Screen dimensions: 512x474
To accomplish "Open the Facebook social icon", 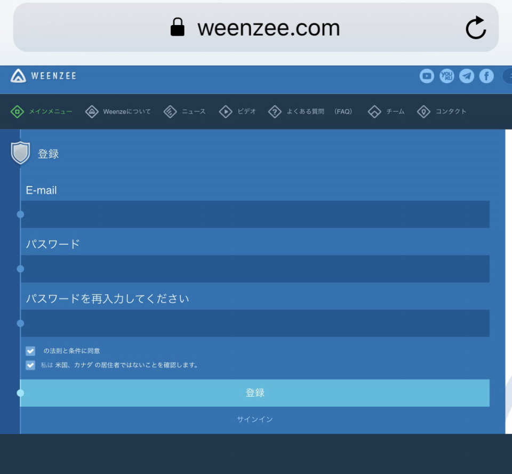I will 486,76.
